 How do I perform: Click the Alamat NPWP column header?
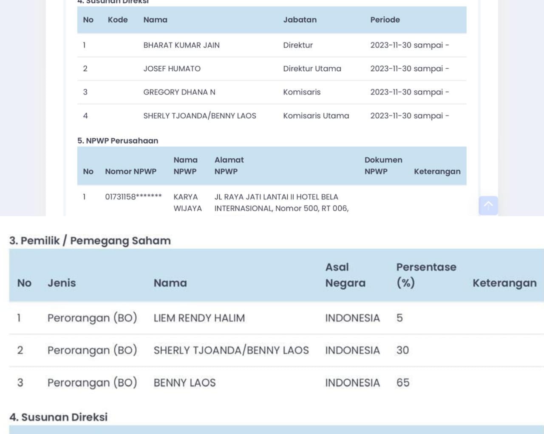pos(229,165)
